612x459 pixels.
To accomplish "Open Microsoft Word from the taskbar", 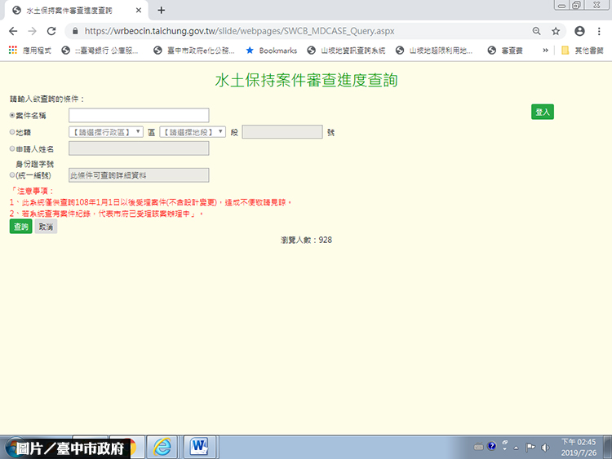I will 198,446.
